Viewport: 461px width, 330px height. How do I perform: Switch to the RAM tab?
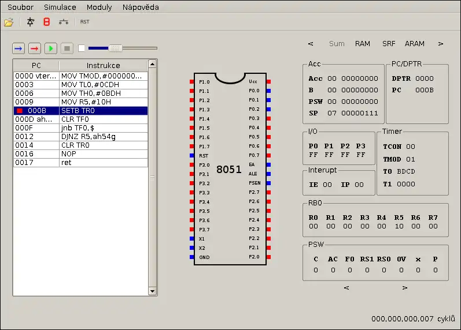click(363, 44)
